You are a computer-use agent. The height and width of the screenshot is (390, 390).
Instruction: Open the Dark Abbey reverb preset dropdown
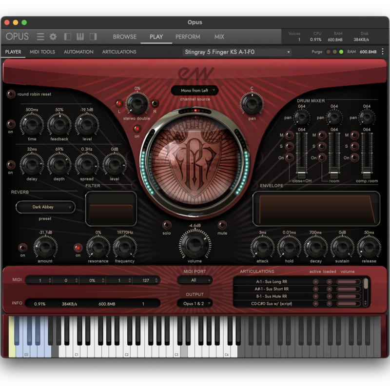45,207
